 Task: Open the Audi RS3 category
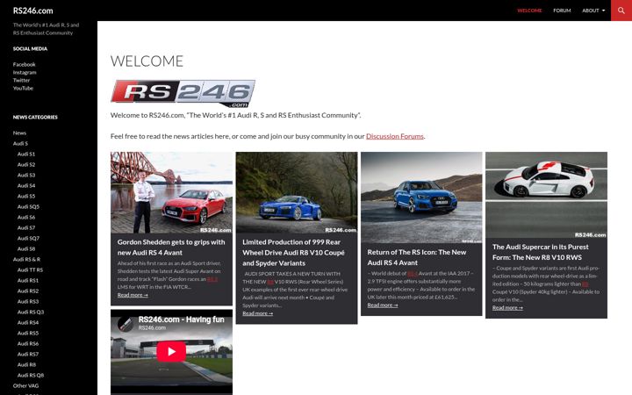click(28, 301)
